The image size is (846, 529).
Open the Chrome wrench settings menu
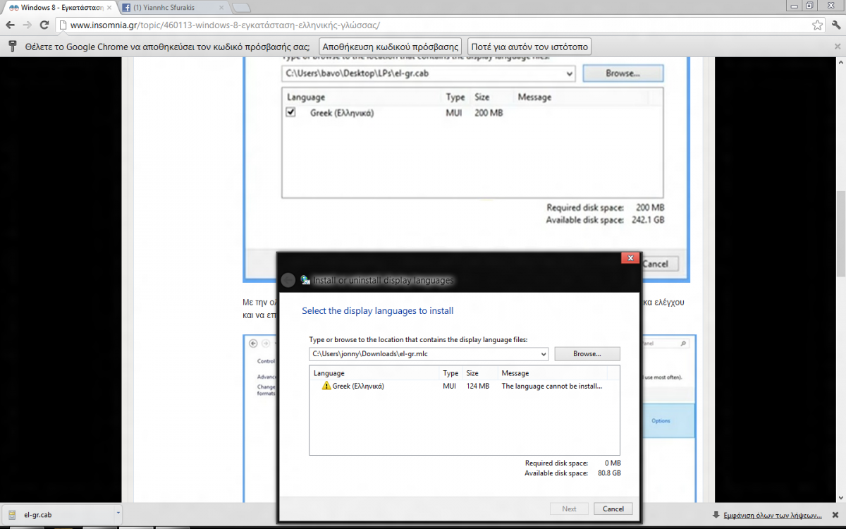pyautogui.click(x=835, y=25)
